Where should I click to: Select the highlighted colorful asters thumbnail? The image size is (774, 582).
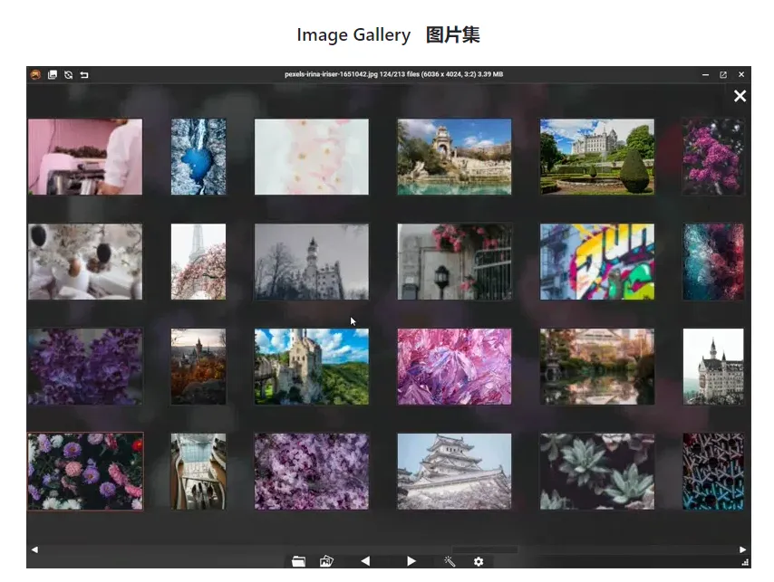(x=85, y=472)
